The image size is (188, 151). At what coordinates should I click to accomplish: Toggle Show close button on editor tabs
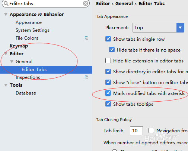pos(108,82)
